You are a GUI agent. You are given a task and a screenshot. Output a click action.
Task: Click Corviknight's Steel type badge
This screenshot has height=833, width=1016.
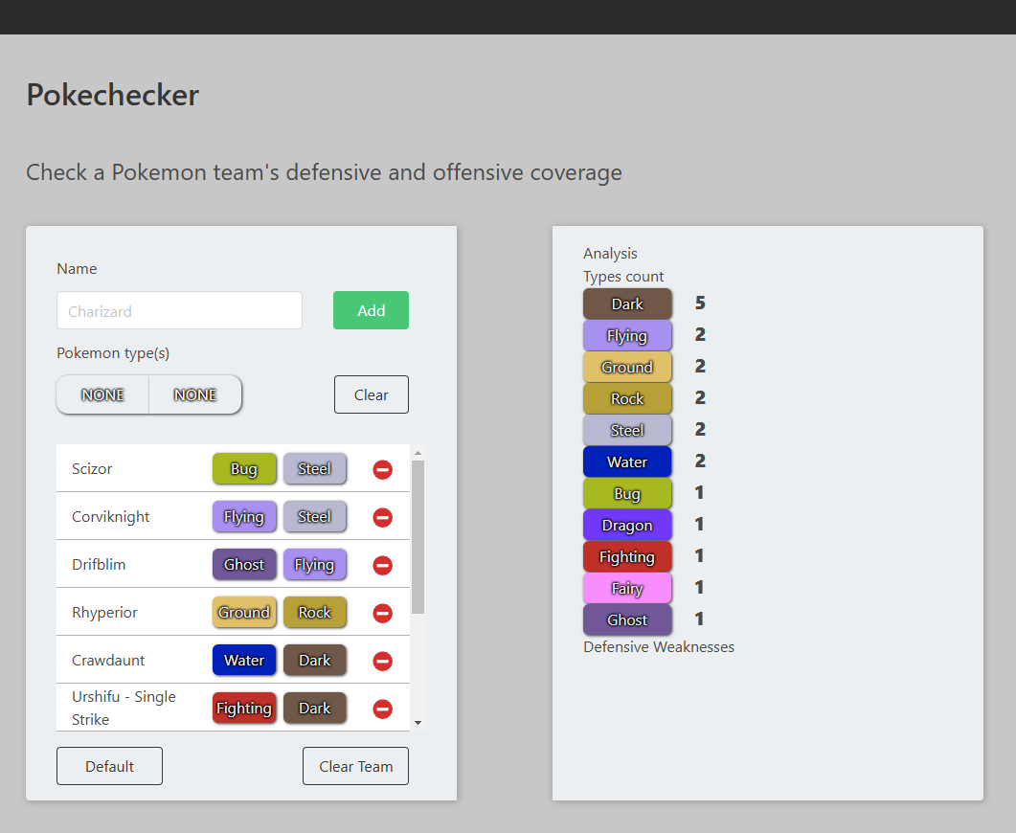tap(315, 517)
